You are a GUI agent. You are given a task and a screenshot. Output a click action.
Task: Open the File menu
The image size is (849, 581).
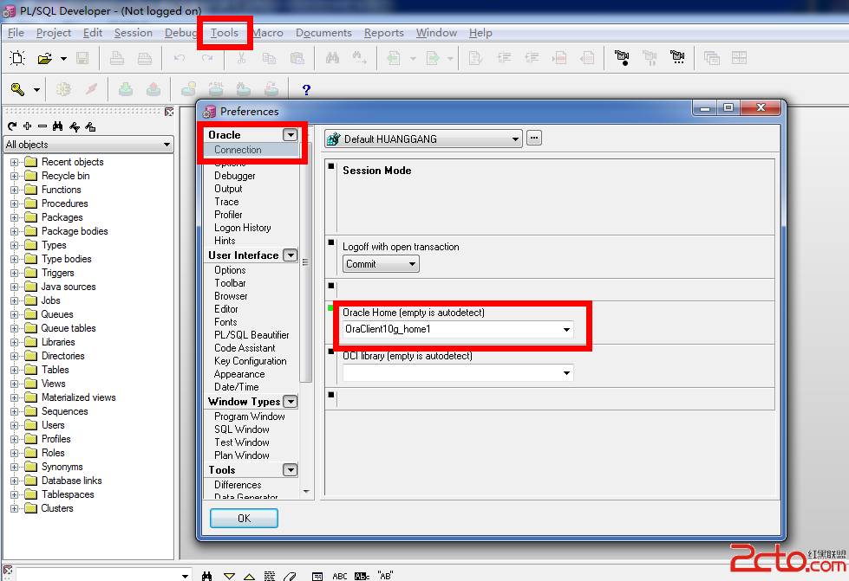tap(16, 33)
